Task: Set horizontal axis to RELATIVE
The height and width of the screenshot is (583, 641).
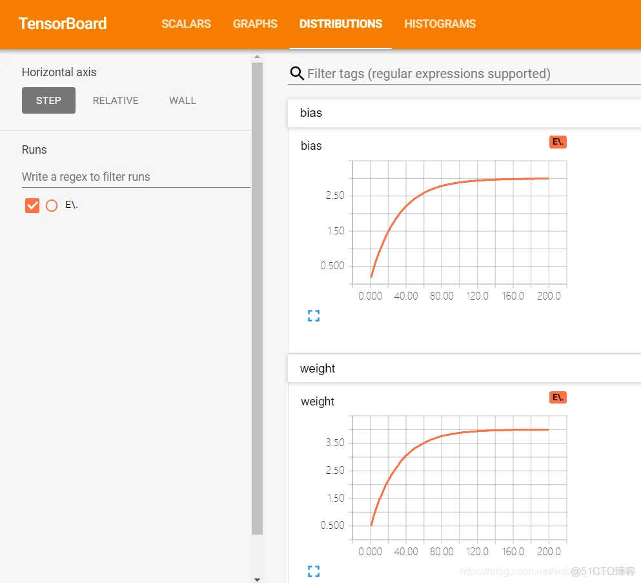Action: 116,100
